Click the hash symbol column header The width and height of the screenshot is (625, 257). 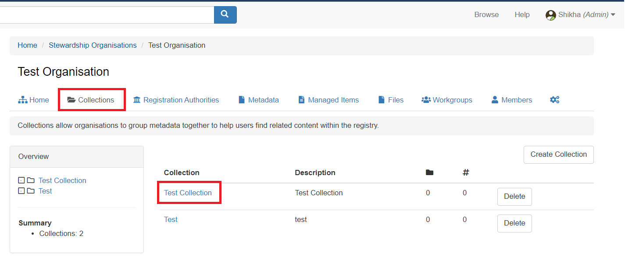point(466,173)
